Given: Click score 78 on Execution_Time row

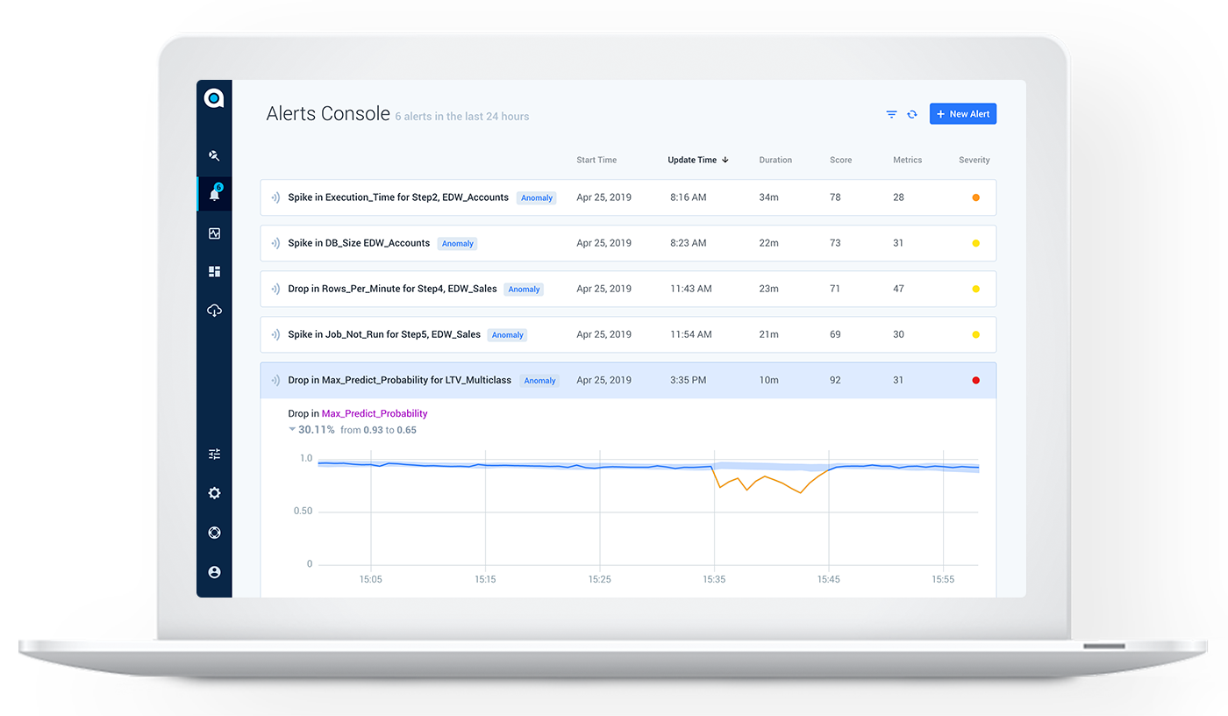Looking at the screenshot, I should pyautogui.click(x=835, y=197).
